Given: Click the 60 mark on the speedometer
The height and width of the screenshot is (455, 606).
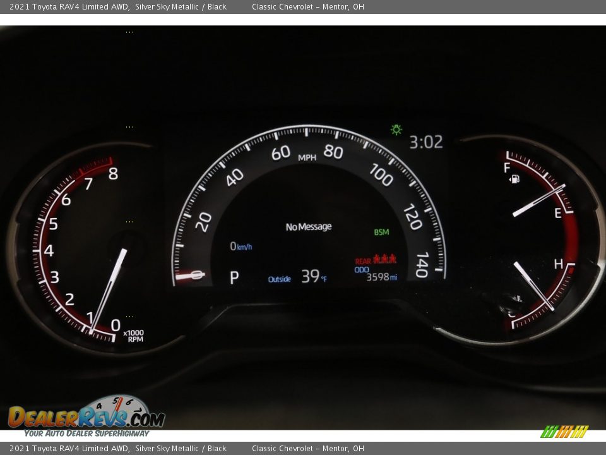Looking at the screenshot, I should (x=281, y=153).
